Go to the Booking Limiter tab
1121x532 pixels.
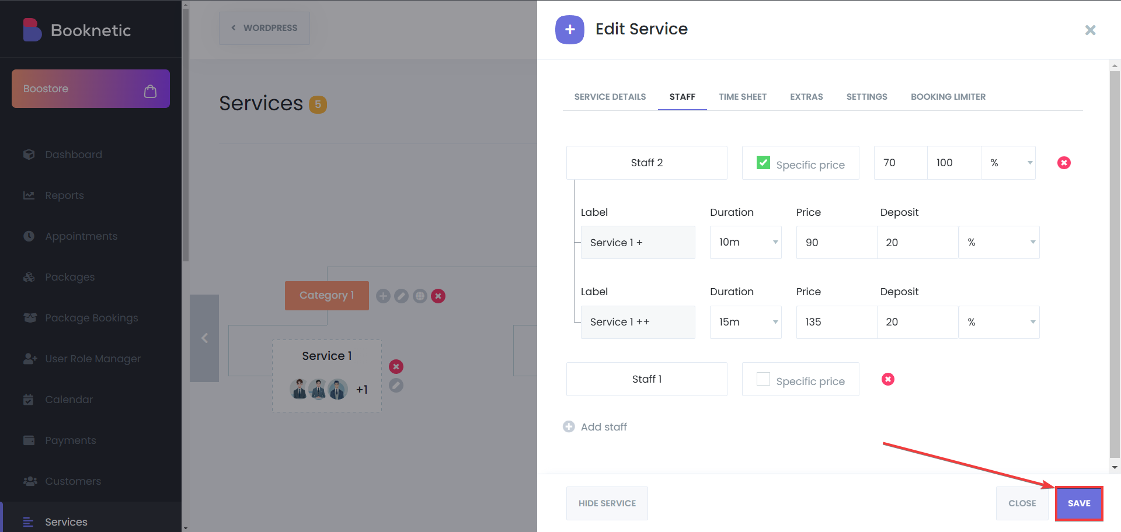coord(948,97)
